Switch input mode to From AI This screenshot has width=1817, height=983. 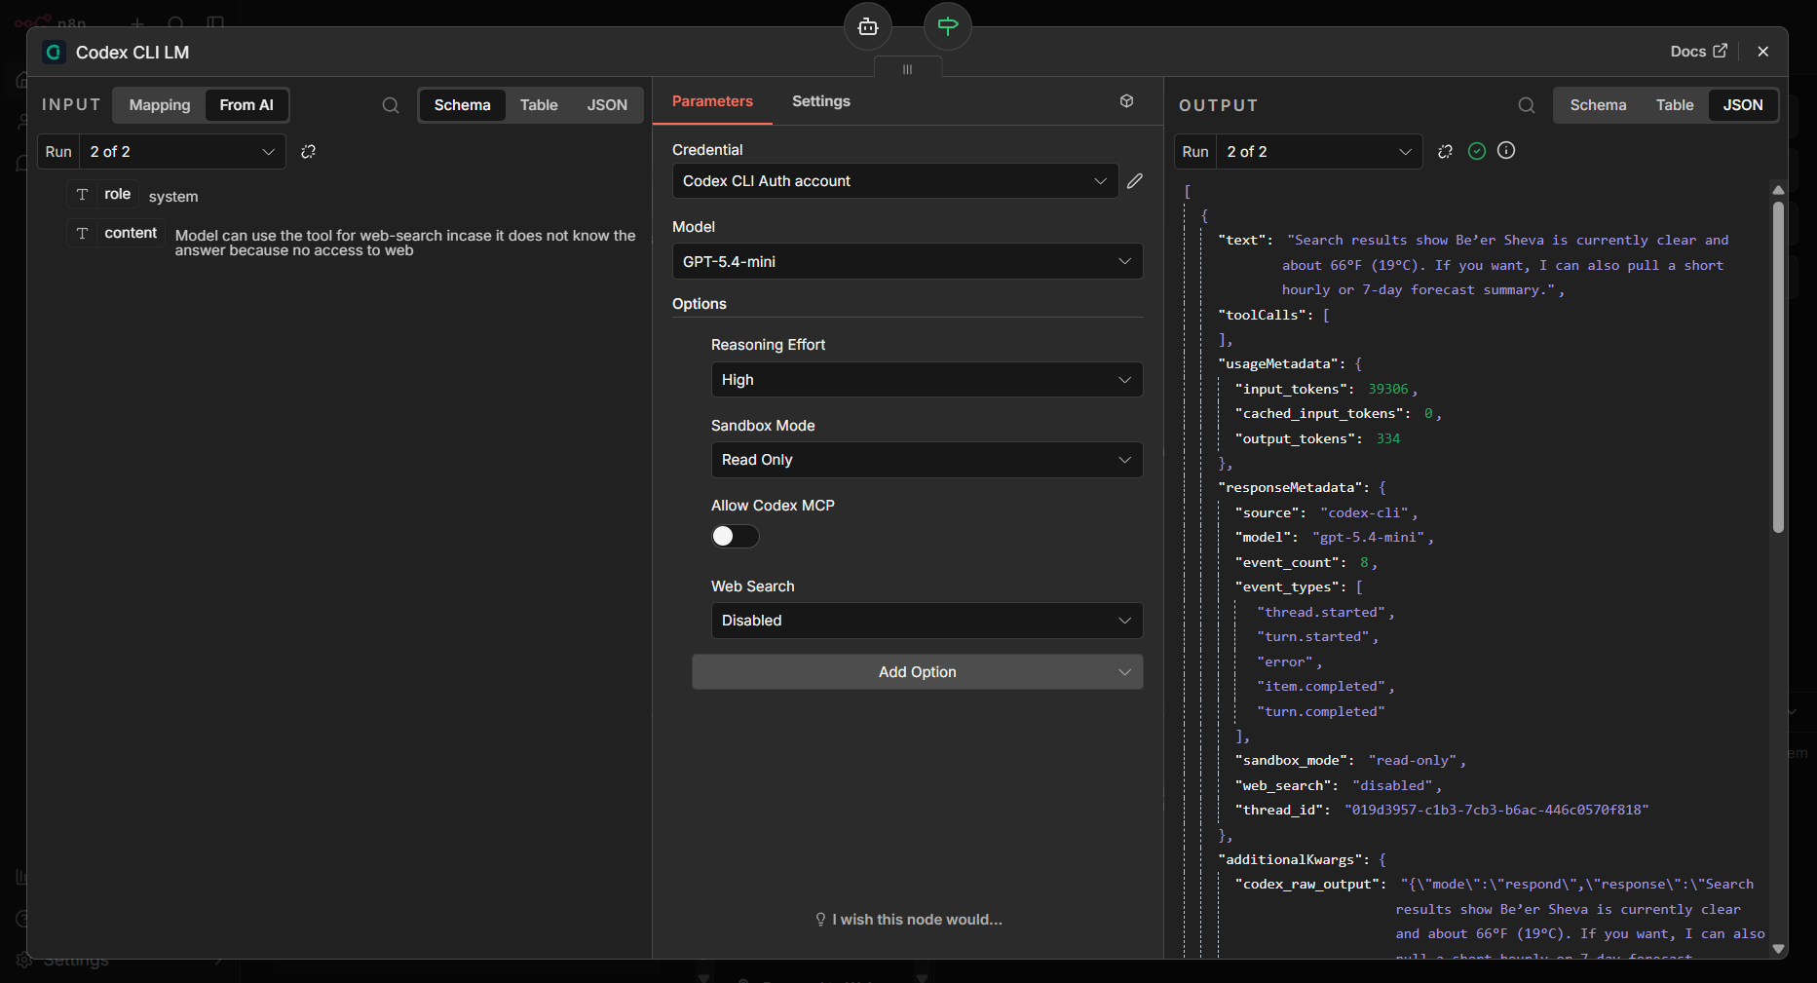click(x=246, y=104)
